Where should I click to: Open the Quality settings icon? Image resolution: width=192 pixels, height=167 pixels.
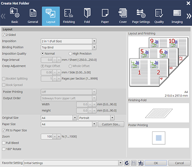pos(159,13)
